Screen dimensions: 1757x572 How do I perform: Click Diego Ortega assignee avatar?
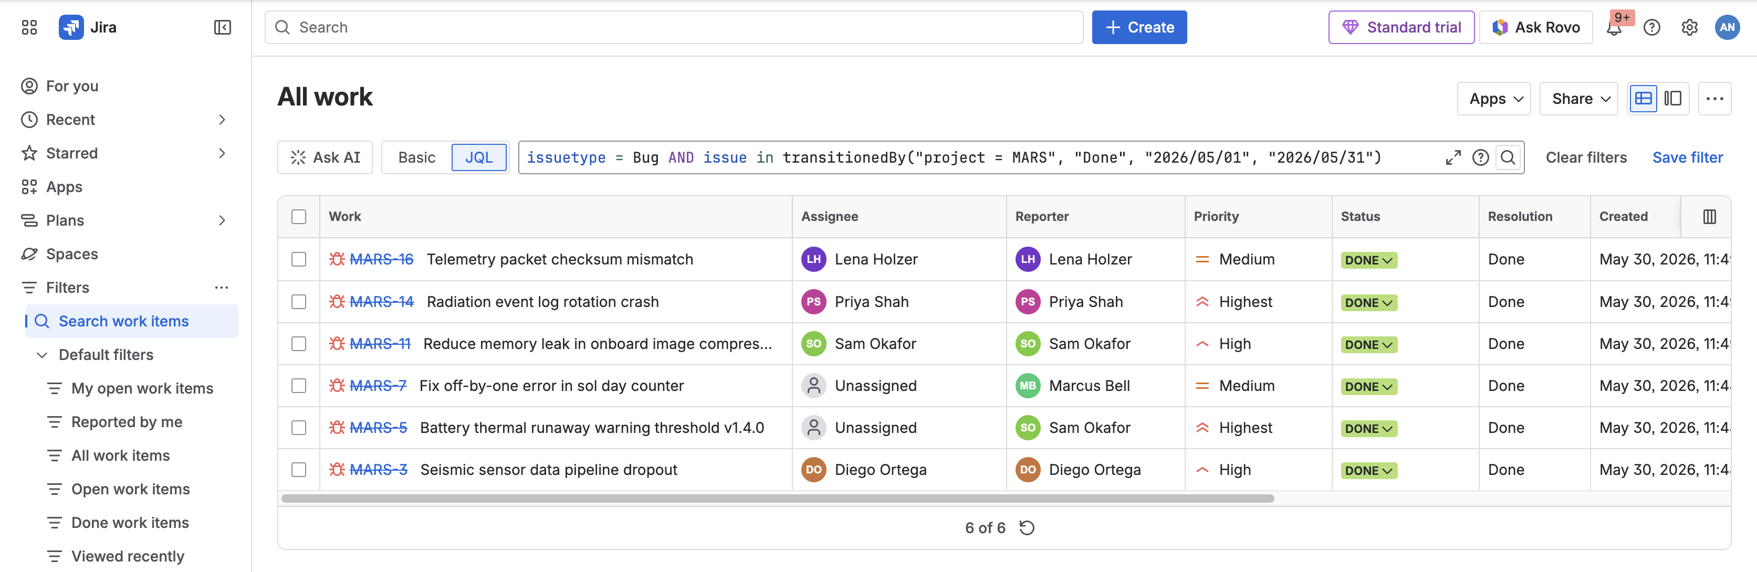814,470
